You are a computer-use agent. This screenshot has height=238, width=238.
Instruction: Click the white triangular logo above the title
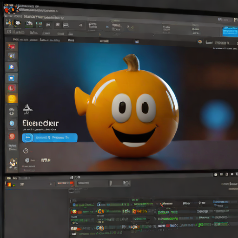click(x=27, y=109)
